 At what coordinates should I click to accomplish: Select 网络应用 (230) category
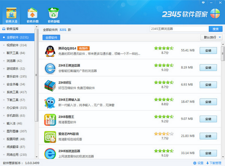coord(17,155)
